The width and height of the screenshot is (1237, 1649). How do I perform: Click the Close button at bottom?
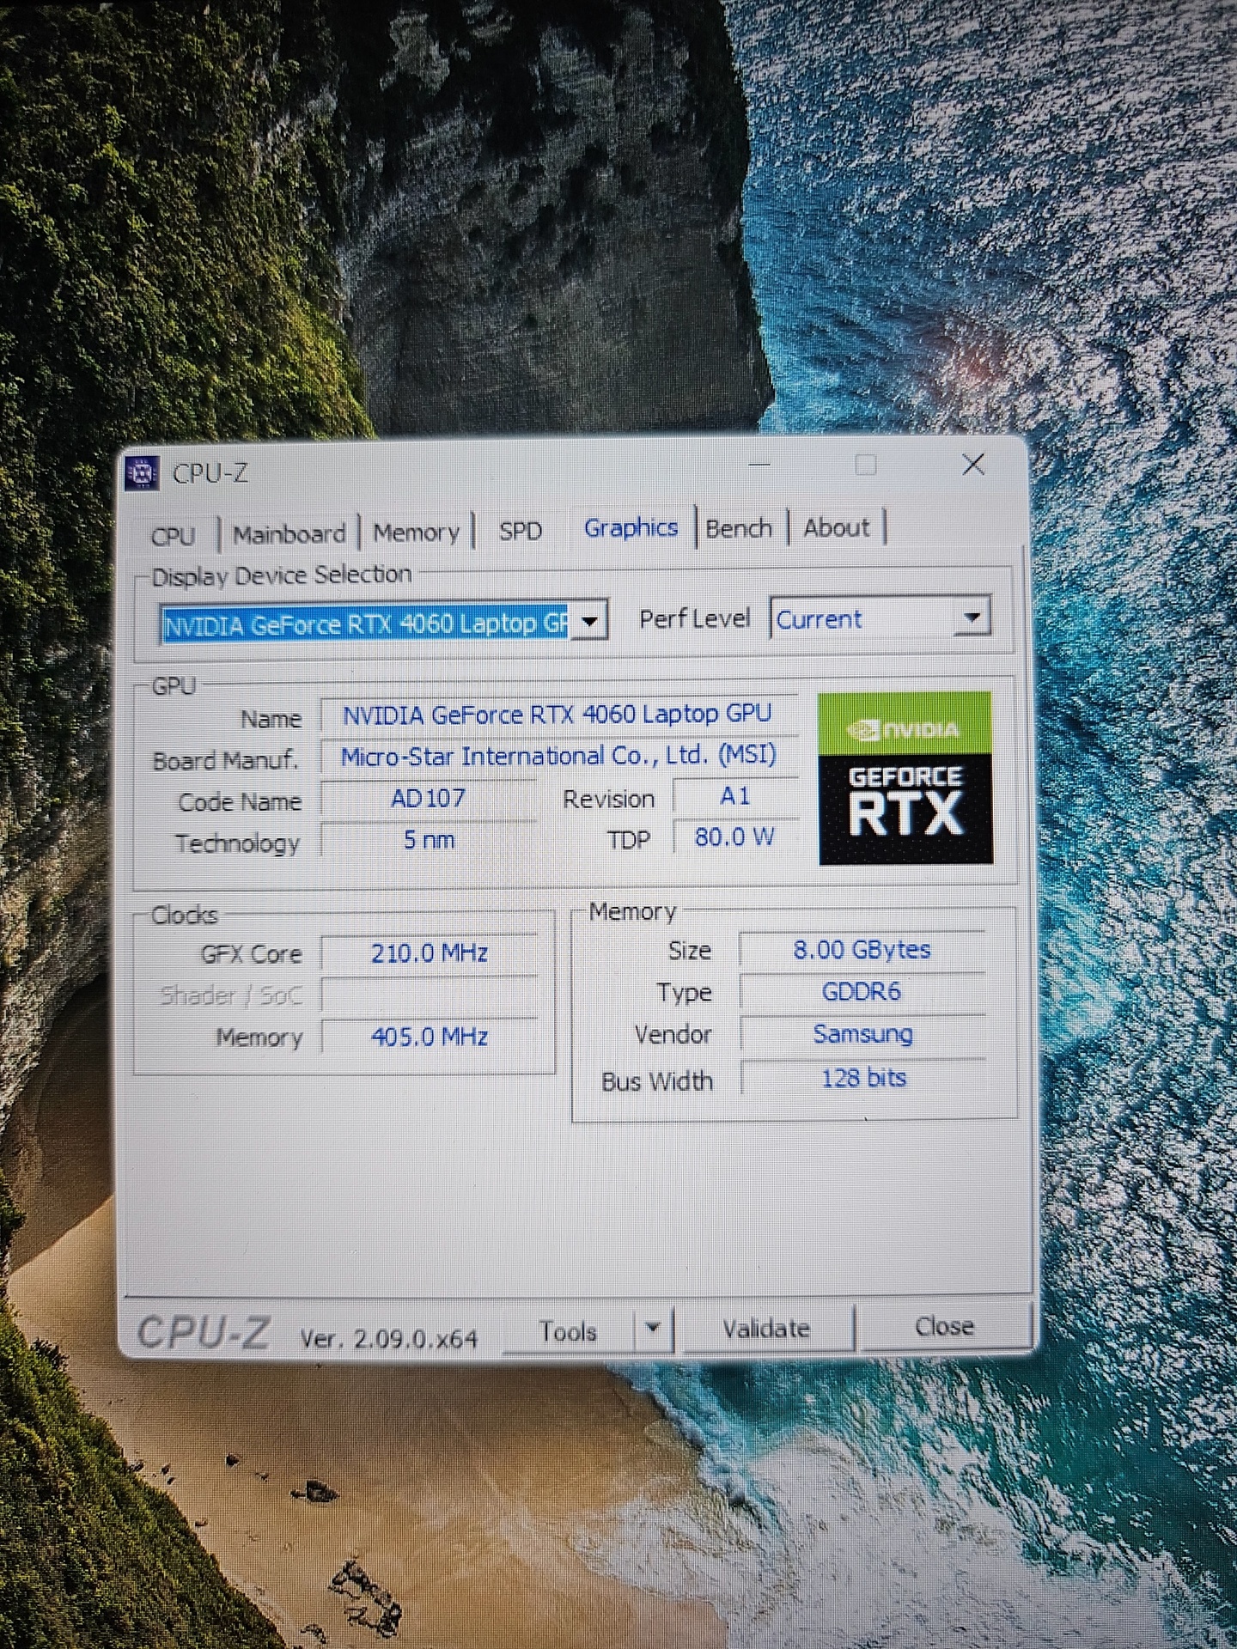(x=944, y=1327)
